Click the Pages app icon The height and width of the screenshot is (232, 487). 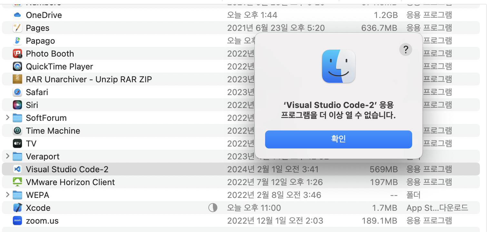[x=17, y=28]
